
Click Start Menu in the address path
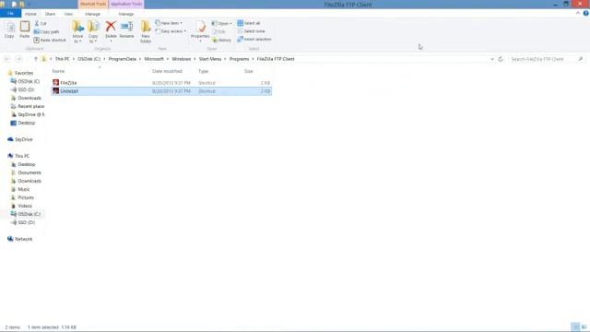click(210, 59)
